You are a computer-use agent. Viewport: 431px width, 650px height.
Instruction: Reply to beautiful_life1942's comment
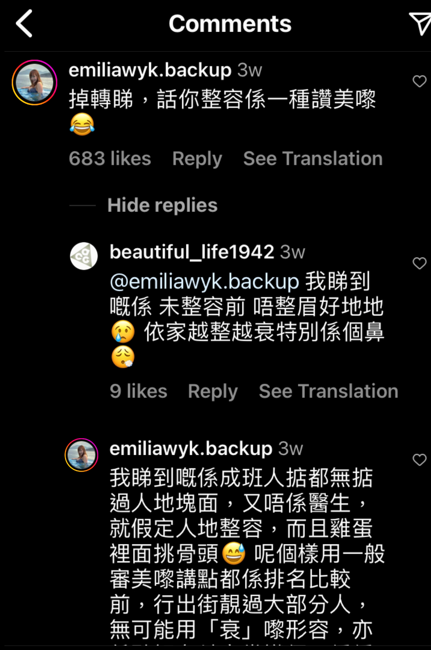click(213, 391)
